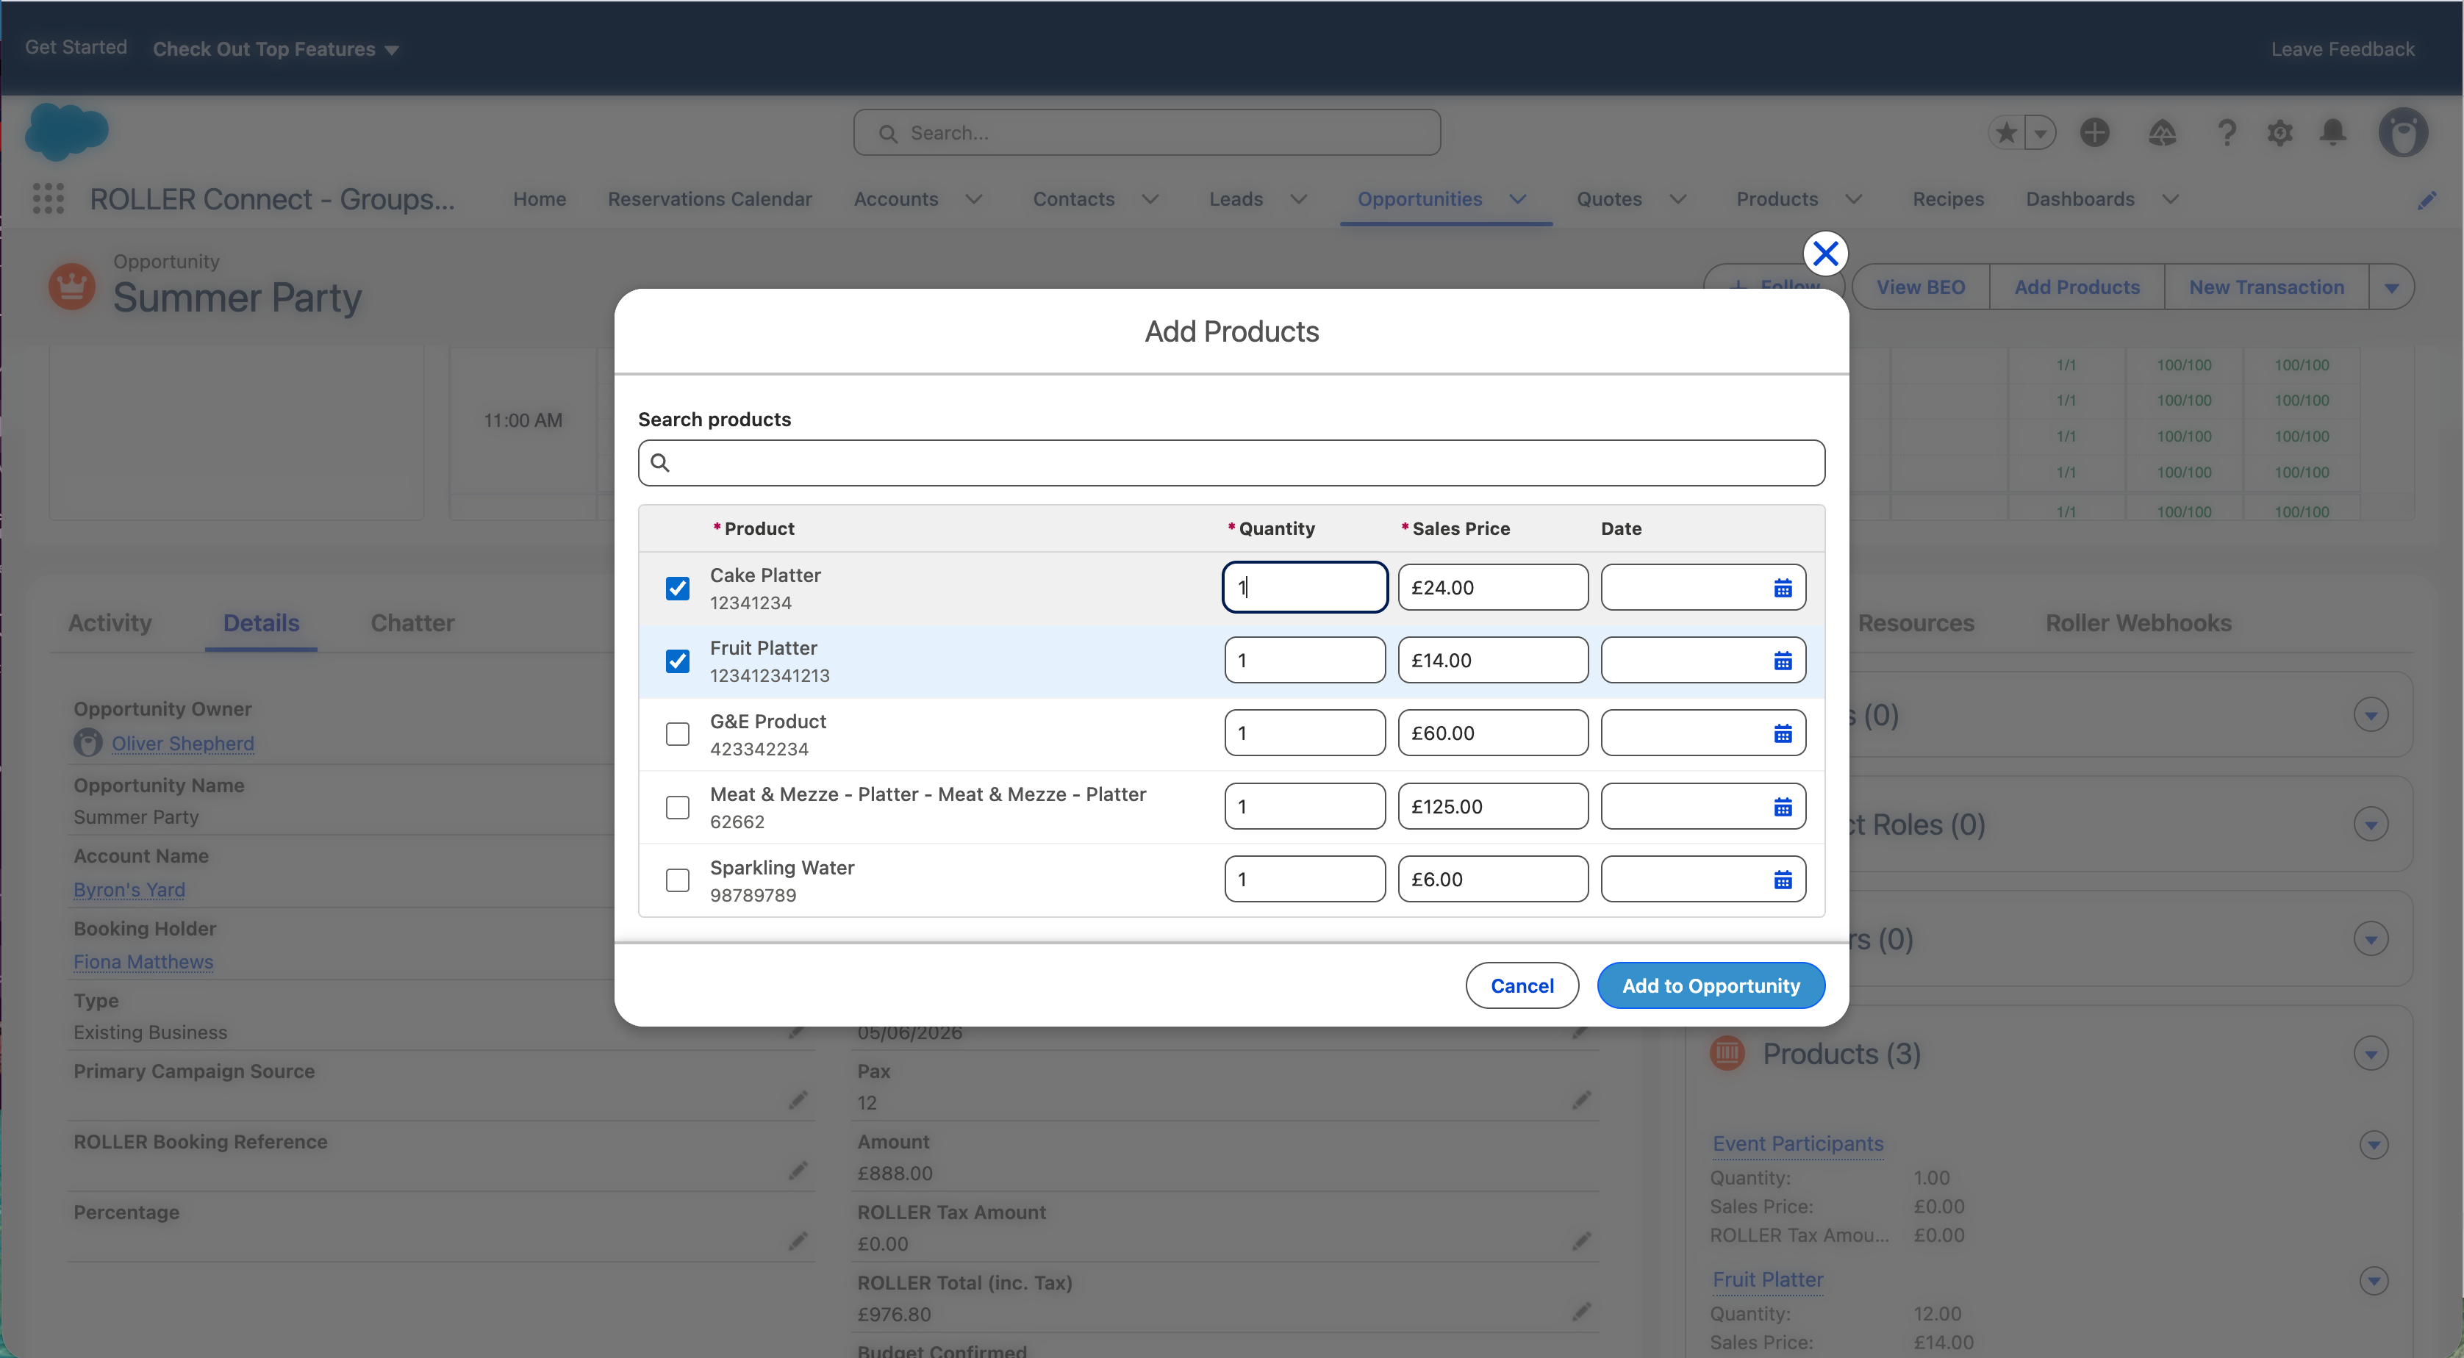Open the date picker for Cake Platter

click(x=1783, y=588)
